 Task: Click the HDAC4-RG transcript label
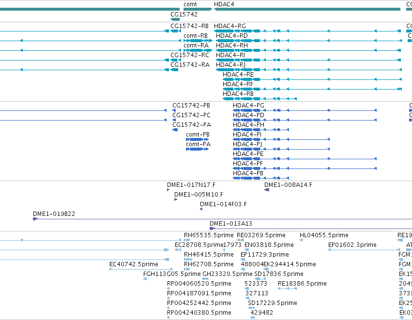point(230,26)
